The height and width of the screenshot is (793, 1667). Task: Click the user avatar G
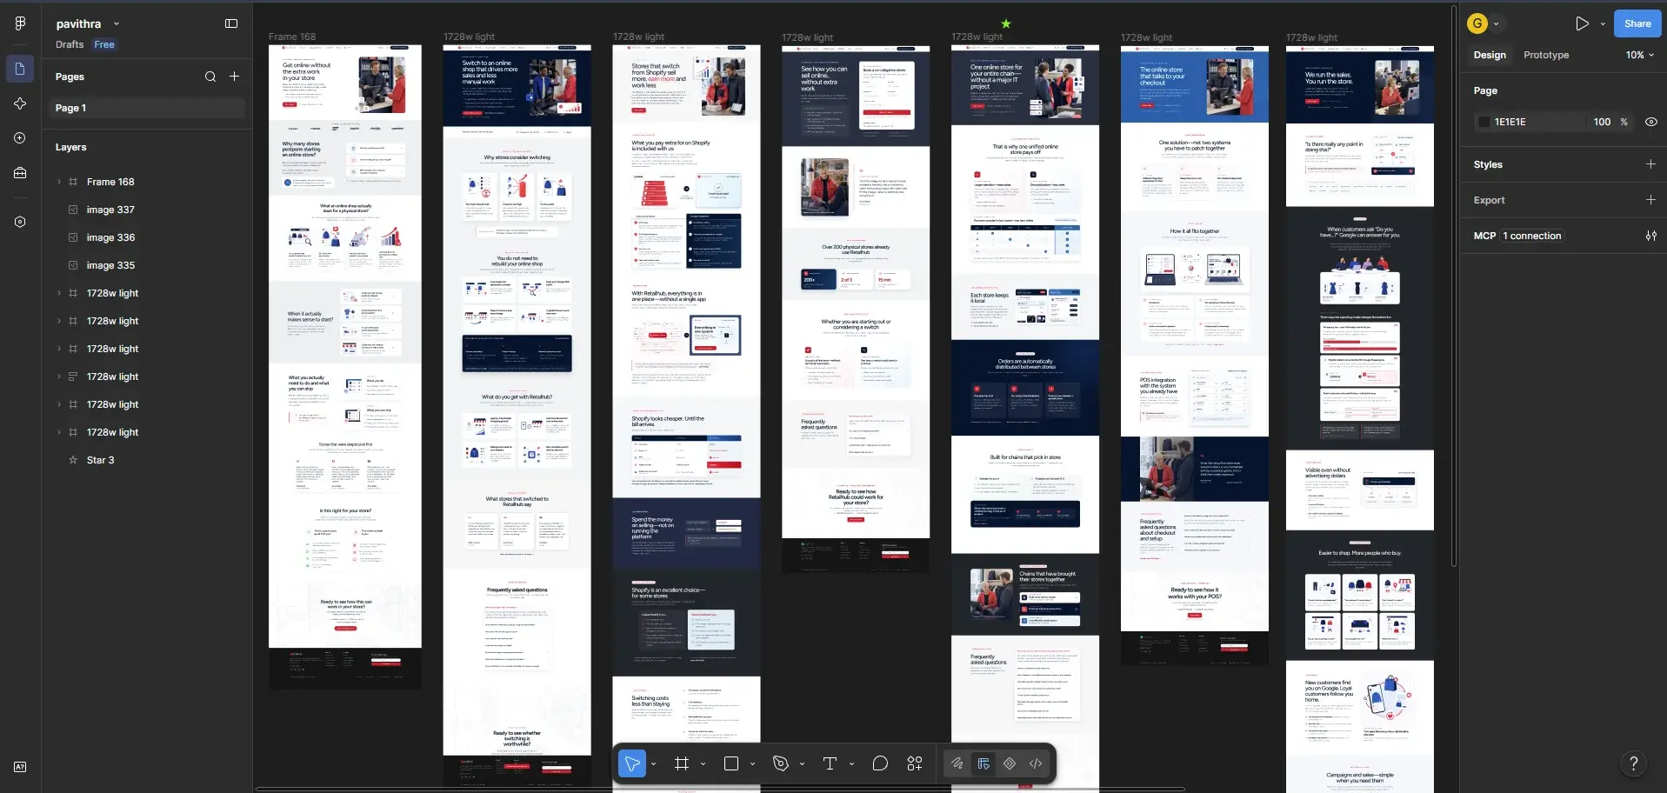[x=1477, y=23]
